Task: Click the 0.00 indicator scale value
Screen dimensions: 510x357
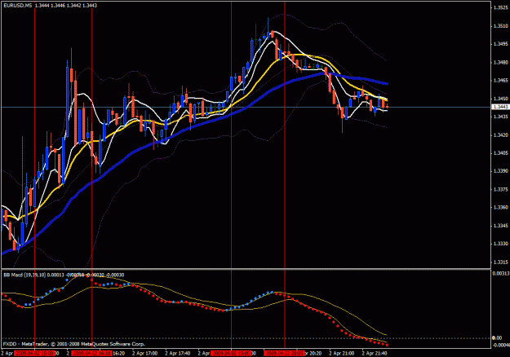Action: click(x=497, y=337)
